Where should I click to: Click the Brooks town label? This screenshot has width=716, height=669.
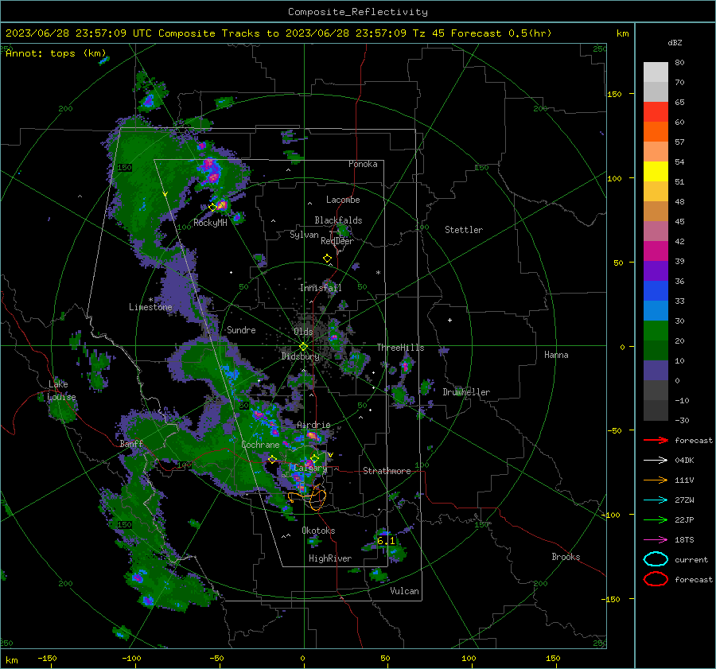566,557
